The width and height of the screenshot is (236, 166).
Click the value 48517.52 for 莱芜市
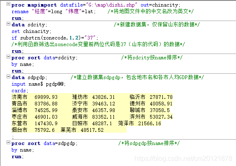coord(92,130)
